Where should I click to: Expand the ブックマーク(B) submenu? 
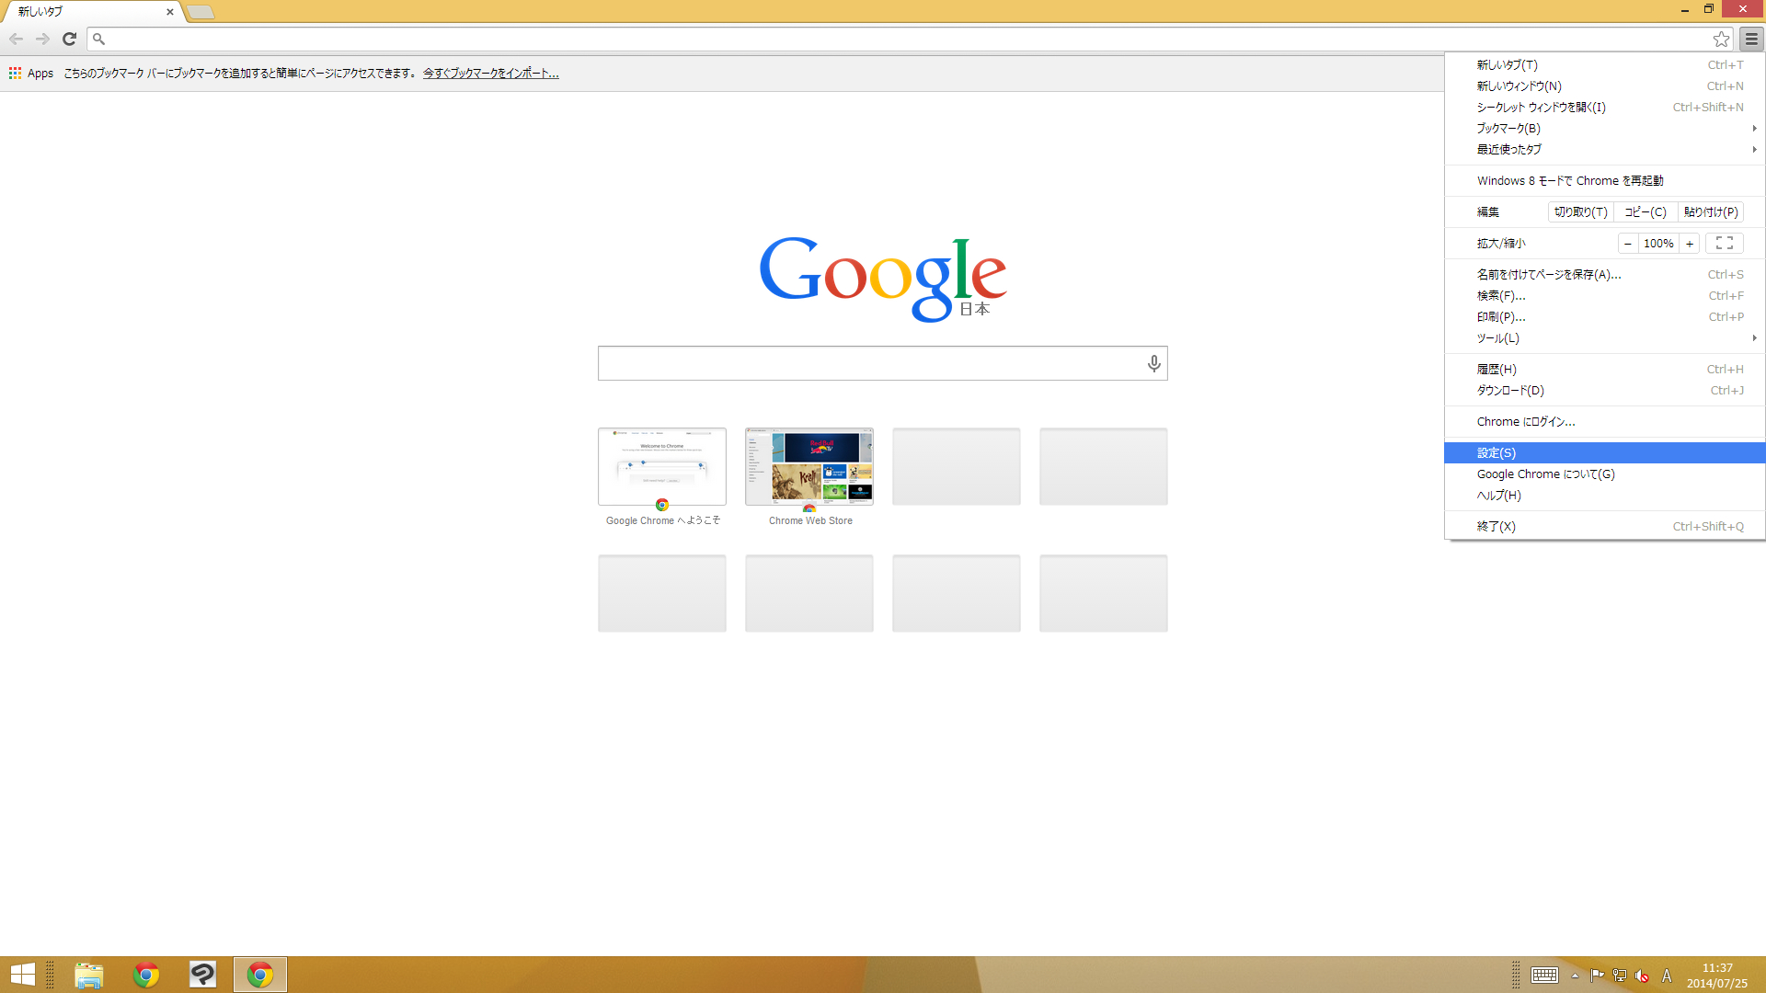(1605, 128)
